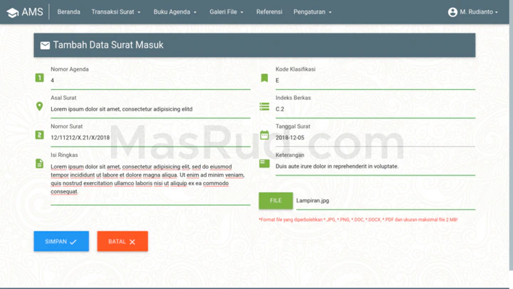Open the Referensi menu item
The image size is (513, 289).
(x=269, y=12)
